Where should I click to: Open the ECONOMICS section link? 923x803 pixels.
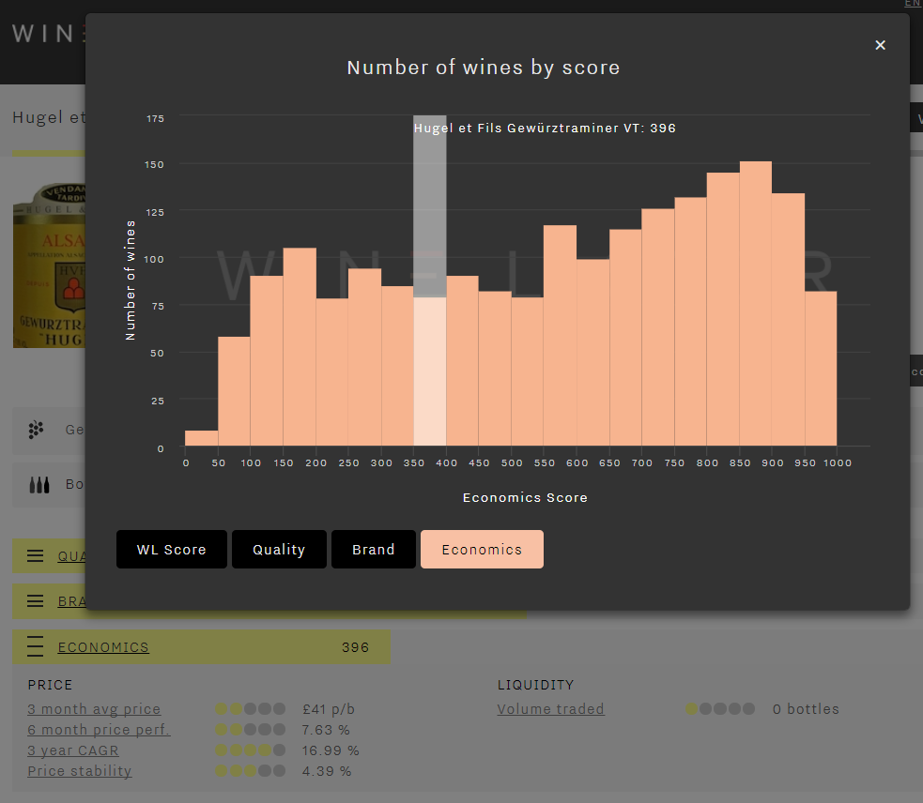[103, 647]
